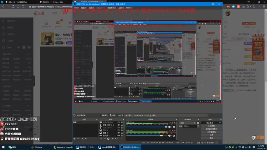Viewport: 267px width, 150px height.
Task: Toggle visibility of 图像 2 source
Action: [118, 133]
